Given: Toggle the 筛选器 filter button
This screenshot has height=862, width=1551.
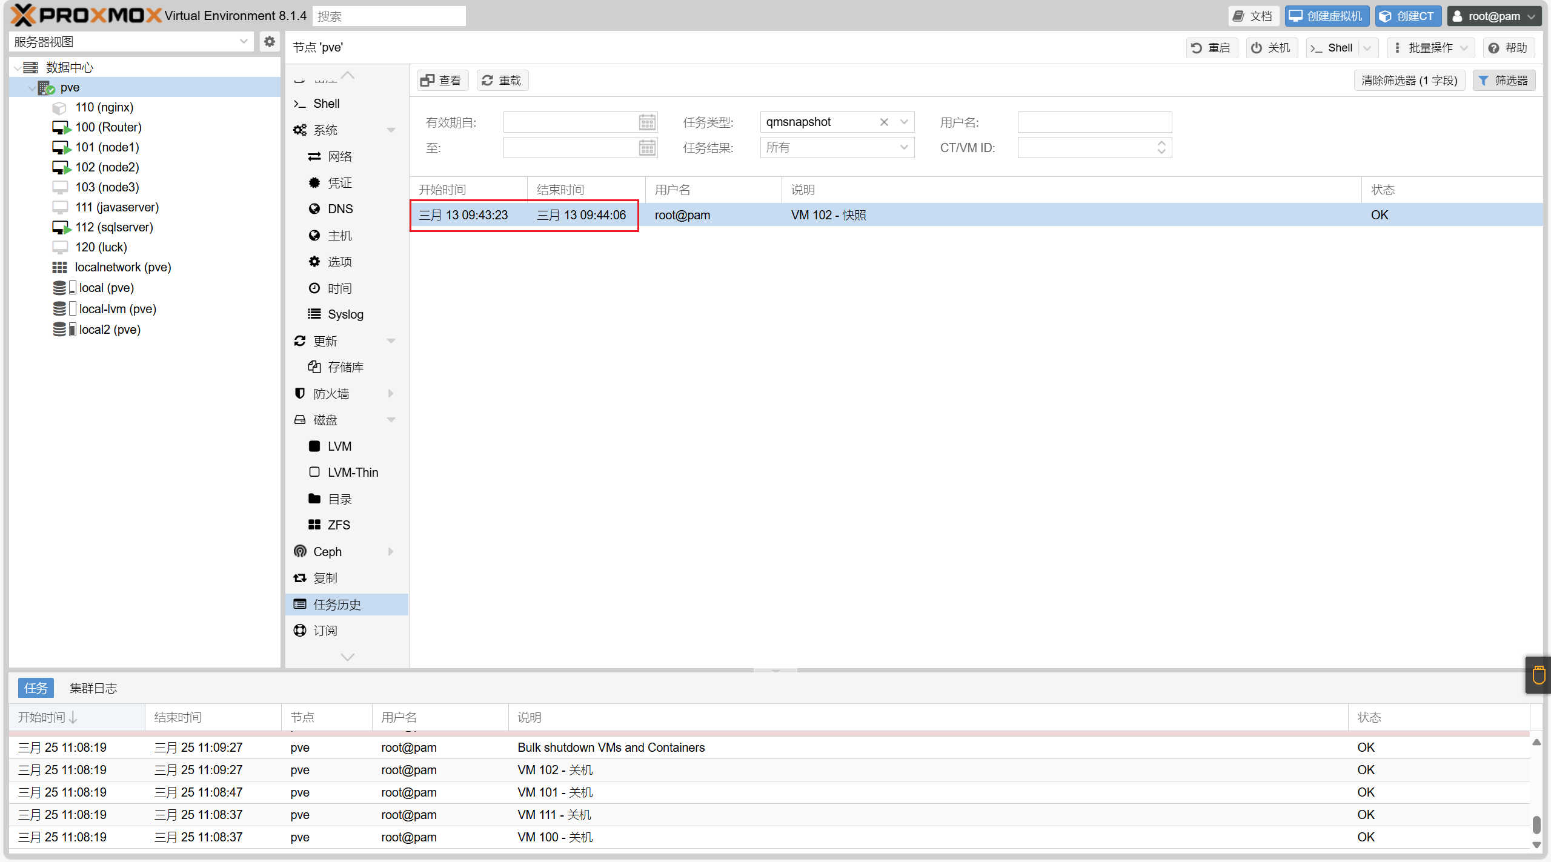Looking at the screenshot, I should [1504, 81].
